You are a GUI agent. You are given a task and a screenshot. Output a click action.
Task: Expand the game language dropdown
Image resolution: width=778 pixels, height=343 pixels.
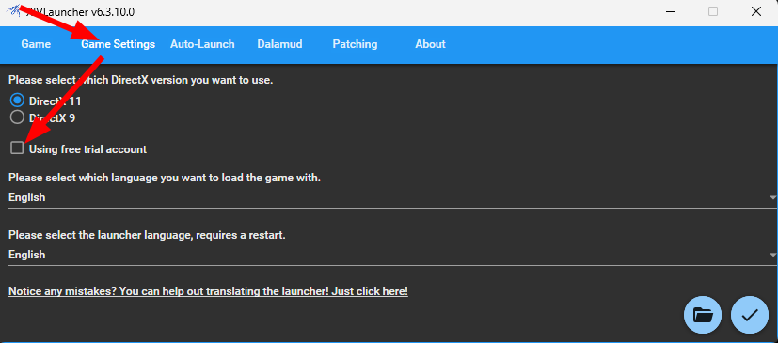click(392, 197)
